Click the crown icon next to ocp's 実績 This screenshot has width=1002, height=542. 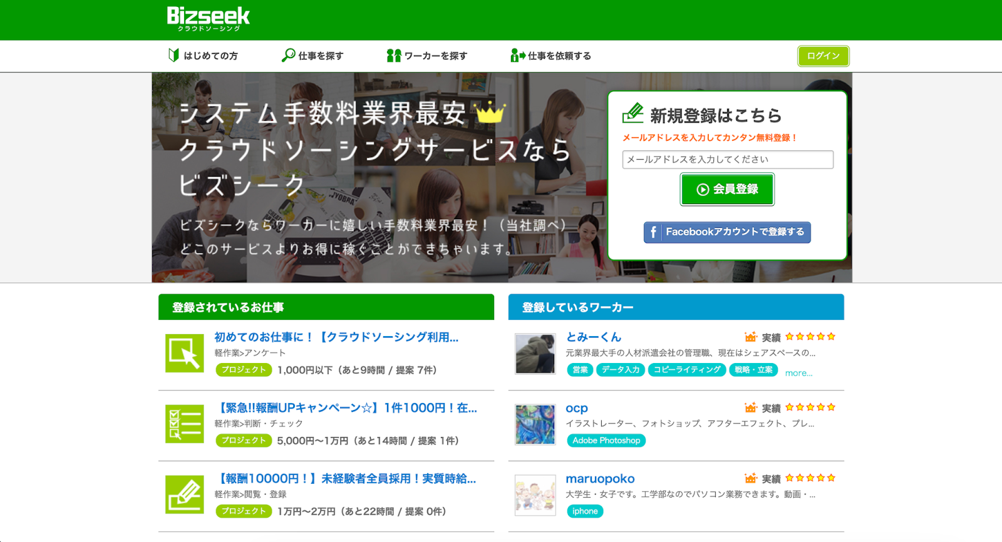pyautogui.click(x=751, y=407)
